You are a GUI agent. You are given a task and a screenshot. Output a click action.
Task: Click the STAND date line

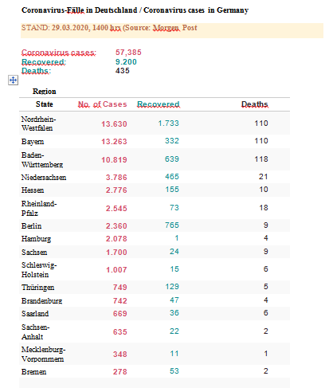[109, 28]
